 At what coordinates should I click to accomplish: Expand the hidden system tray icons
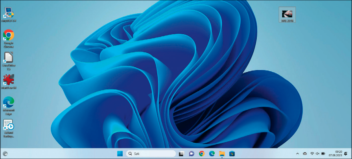[x=297, y=153]
